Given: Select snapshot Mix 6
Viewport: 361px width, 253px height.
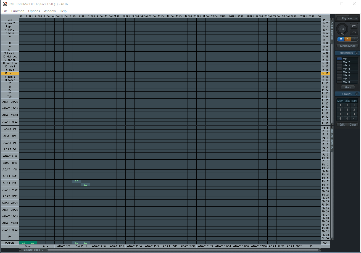Looking at the screenshot, I should [347, 75].
